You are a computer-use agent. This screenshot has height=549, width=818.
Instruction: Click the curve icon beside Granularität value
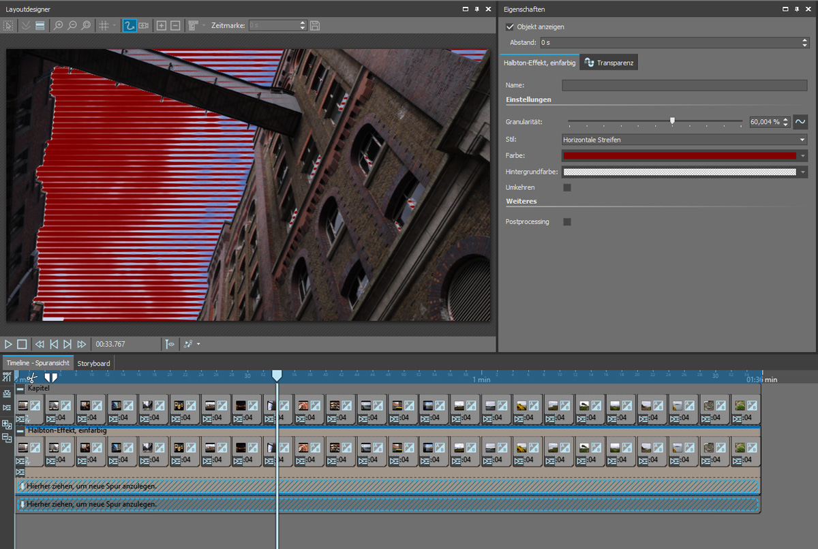[x=800, y=122]
